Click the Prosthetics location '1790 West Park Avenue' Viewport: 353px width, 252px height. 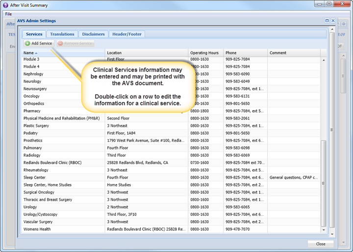[x=147, y=140]
